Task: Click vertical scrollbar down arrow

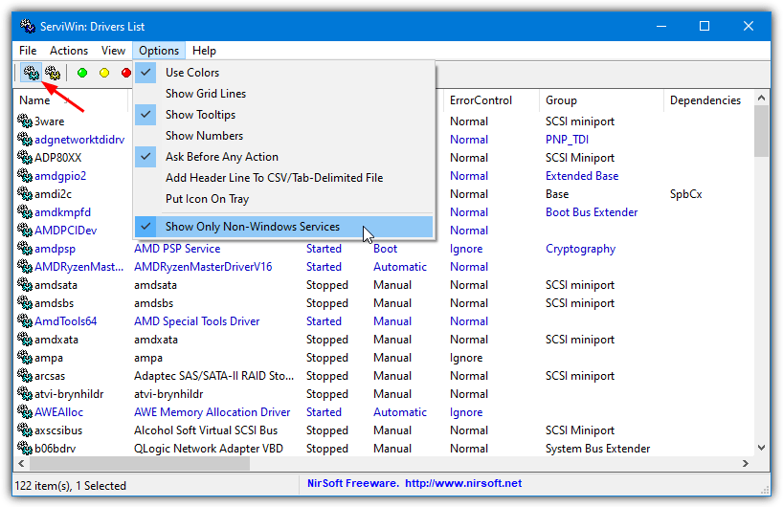Action: click(761, 448)
